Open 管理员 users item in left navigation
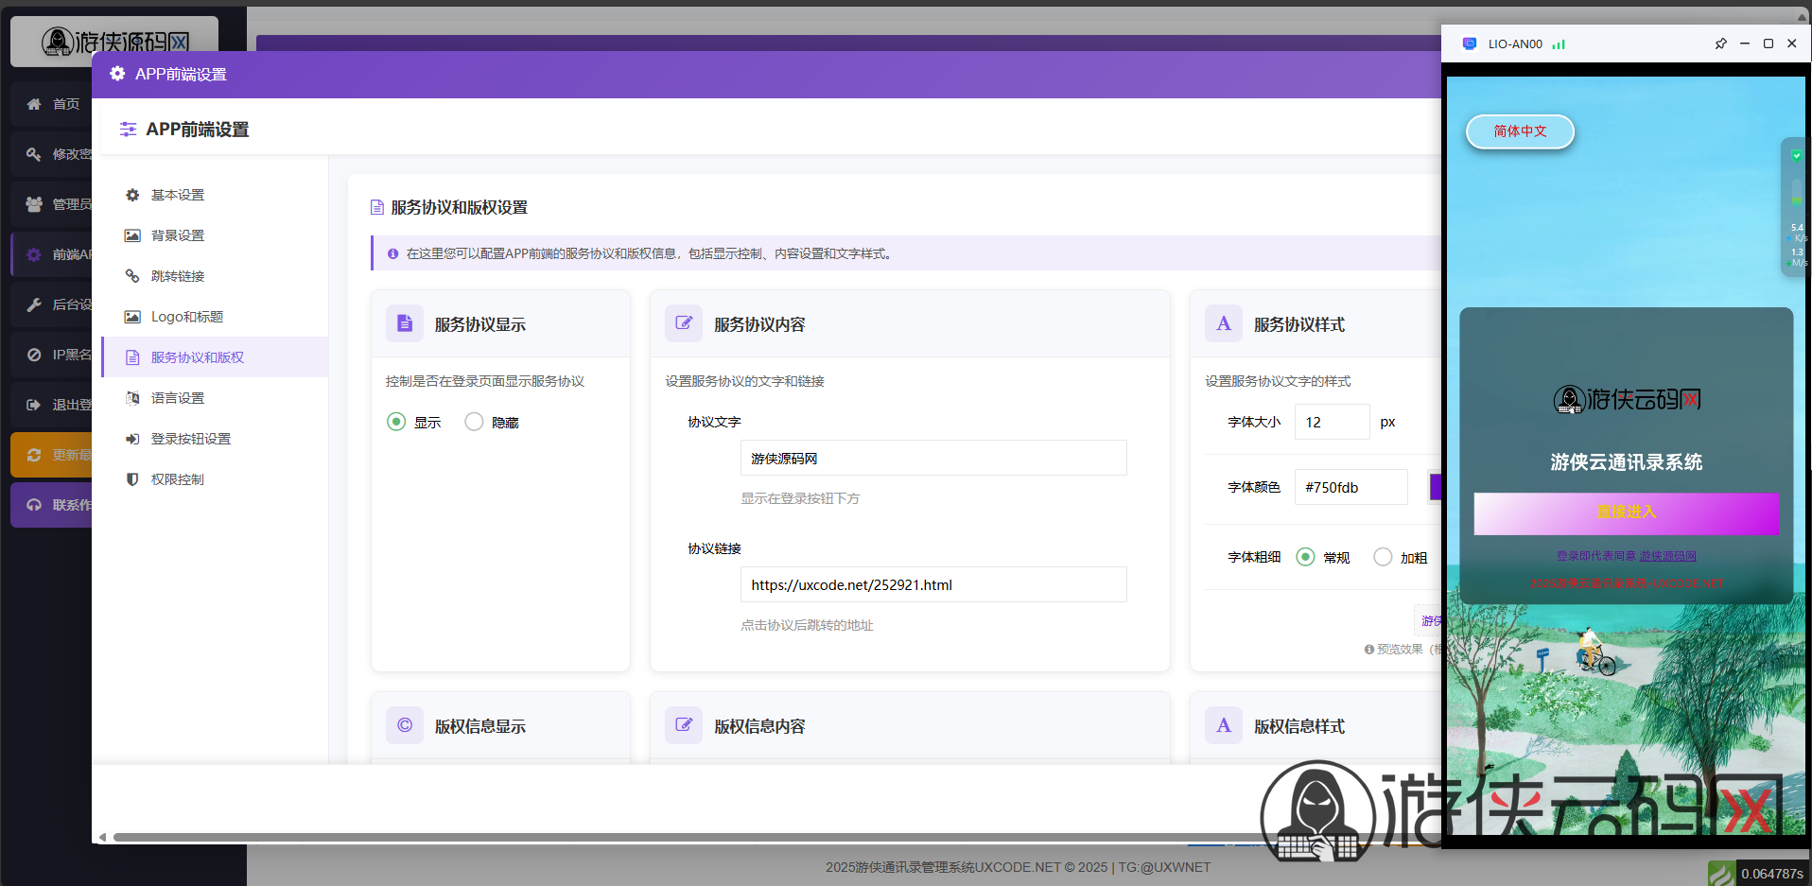Screen dimensions: 1812x886 click(52, 204)
